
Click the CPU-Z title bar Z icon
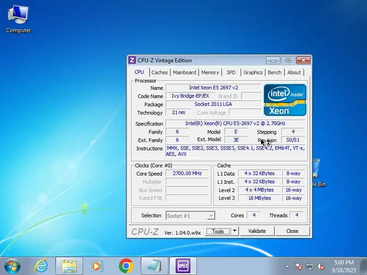[132, 60]
